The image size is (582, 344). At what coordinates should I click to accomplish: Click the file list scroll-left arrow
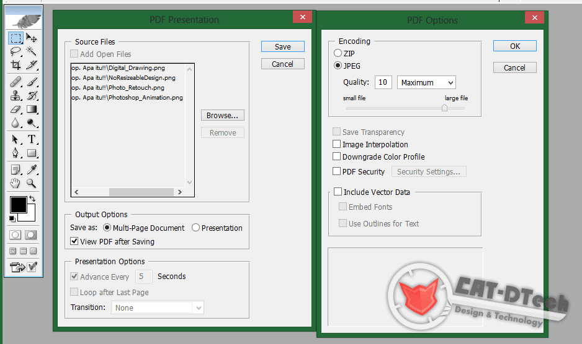[x=76, y=192]
